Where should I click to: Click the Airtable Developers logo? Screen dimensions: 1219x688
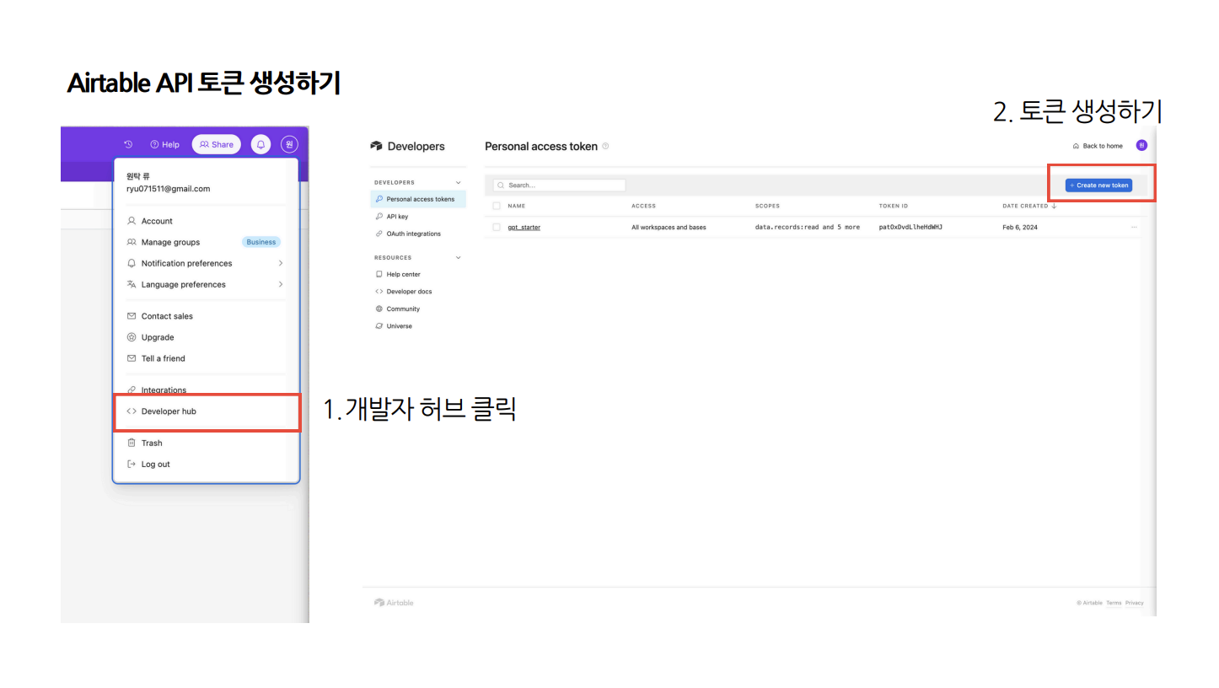tap(408, 146)
